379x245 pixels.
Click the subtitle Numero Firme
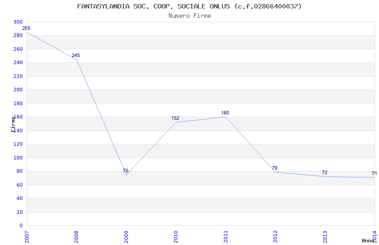190,16
